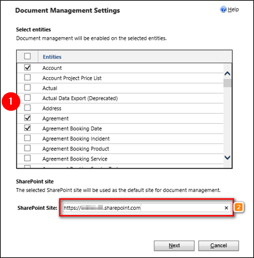Click the Cancel button
The width and height of the screenshot is (254, 258).
click(219, 246)
